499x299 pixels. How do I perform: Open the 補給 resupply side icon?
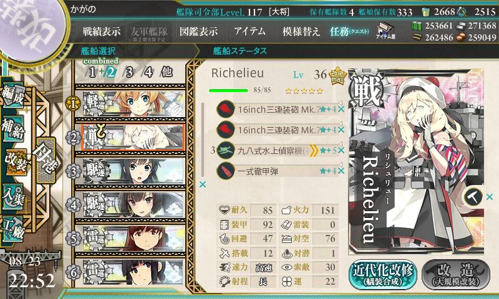12,130
